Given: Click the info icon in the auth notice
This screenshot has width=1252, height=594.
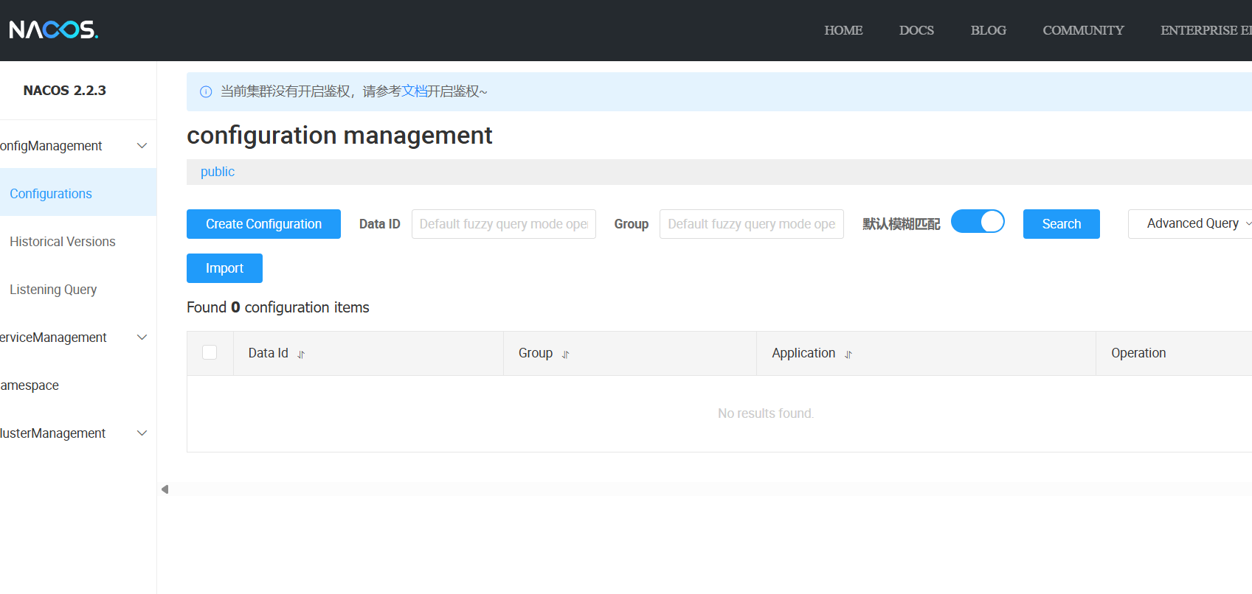Looking at the screenshot, I should pos(206,91).
